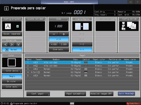Open Config.salida options

pyautogui.click(x=129, y=19)
